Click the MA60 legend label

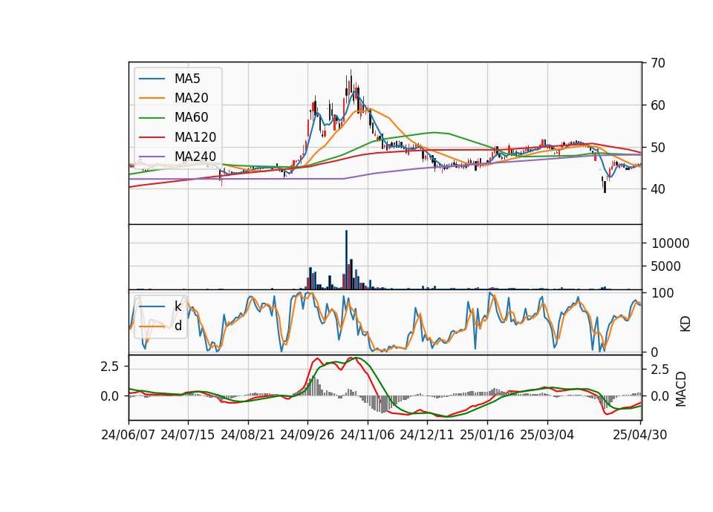point(191,118)
